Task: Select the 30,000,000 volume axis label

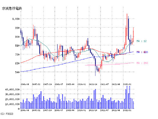Action: pos(12,94)
